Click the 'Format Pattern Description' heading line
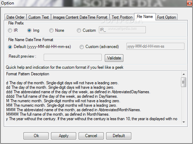Image resolution: width=193 pixels, height=144 pixels. [28, 74]
